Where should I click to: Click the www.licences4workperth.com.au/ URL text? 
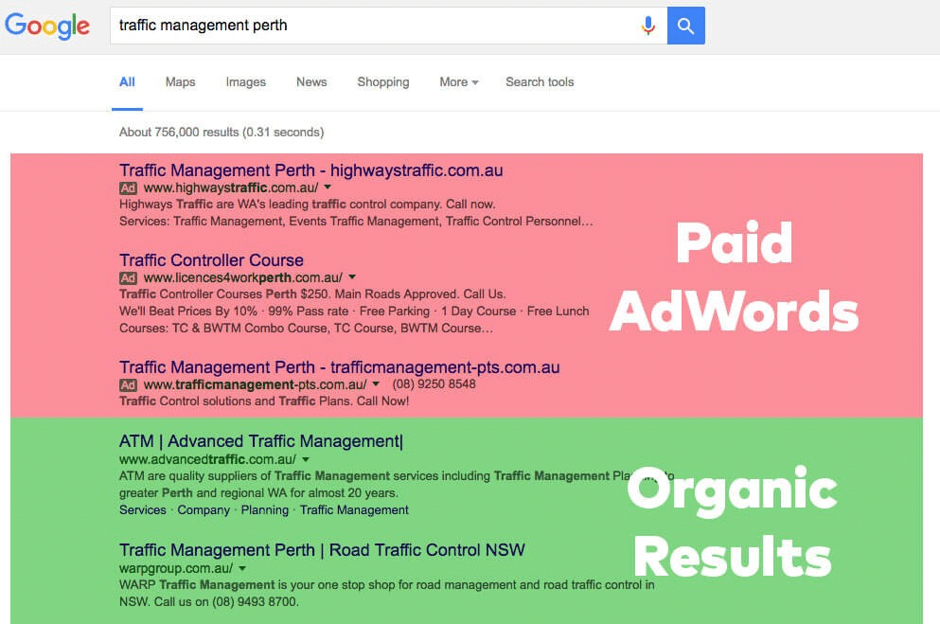242,278
